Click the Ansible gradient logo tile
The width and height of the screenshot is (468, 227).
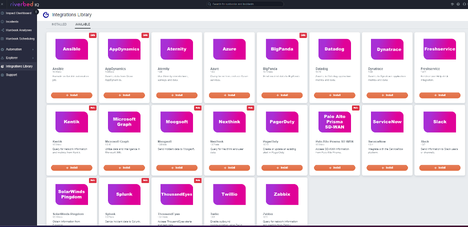(71, 49)
